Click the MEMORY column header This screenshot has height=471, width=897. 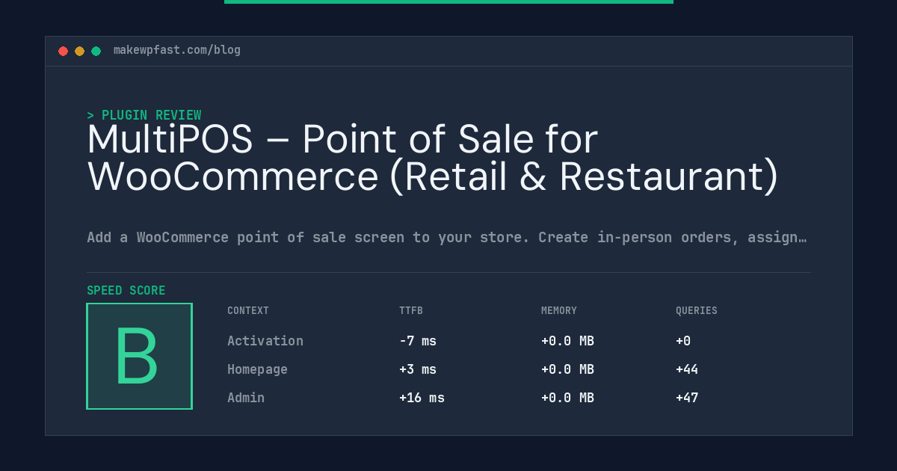[x=559, y=311]
